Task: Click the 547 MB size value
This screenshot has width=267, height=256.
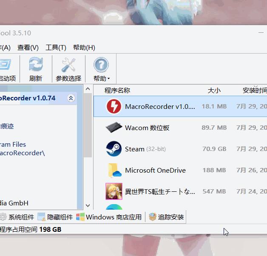Action: tap(214, 191)
